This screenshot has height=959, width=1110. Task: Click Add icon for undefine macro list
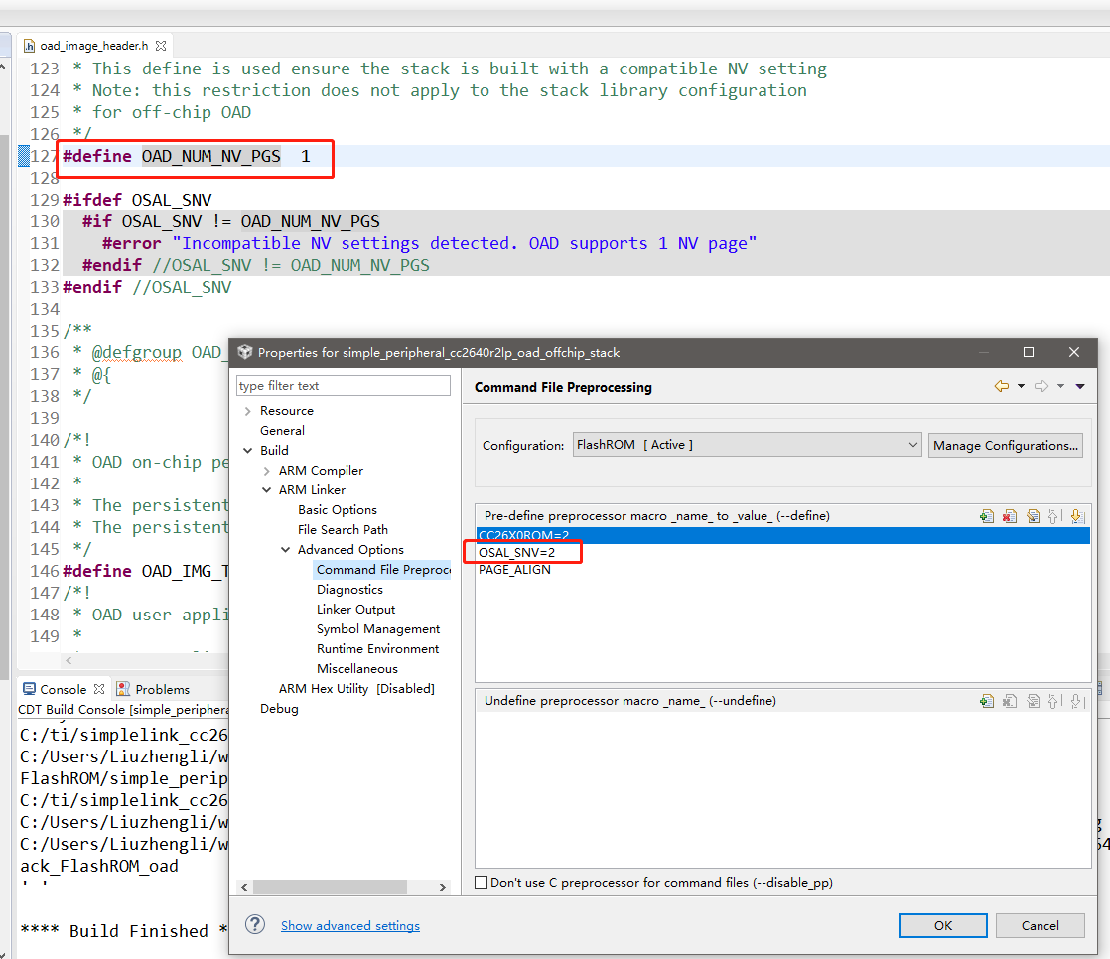click(x=986, y=701)
